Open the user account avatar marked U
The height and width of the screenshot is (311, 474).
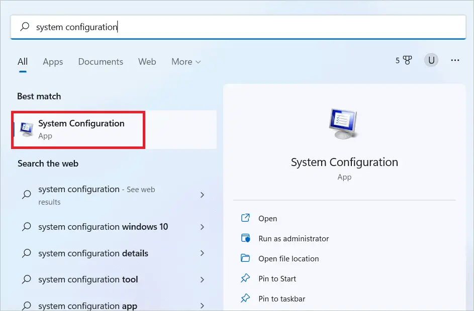coord(431,60)
